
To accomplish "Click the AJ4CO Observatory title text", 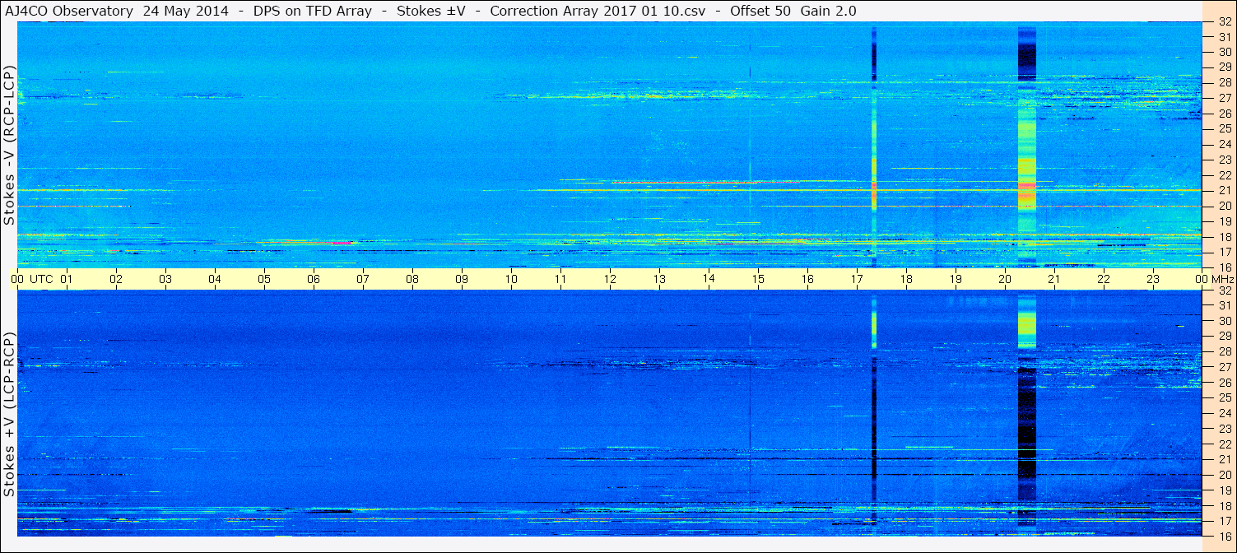I will tap(68, 11).
